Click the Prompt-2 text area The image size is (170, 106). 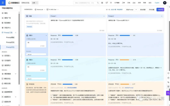(135, 25)
